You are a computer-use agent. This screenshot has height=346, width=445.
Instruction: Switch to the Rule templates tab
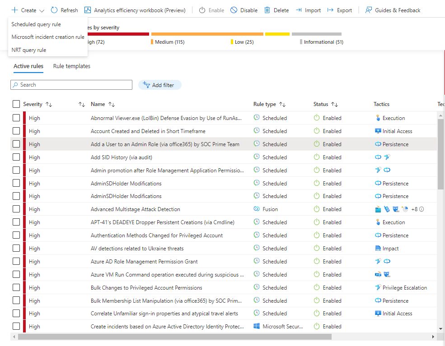point(71,66)
